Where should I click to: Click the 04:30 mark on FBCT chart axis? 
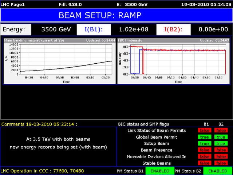[182, 77]
